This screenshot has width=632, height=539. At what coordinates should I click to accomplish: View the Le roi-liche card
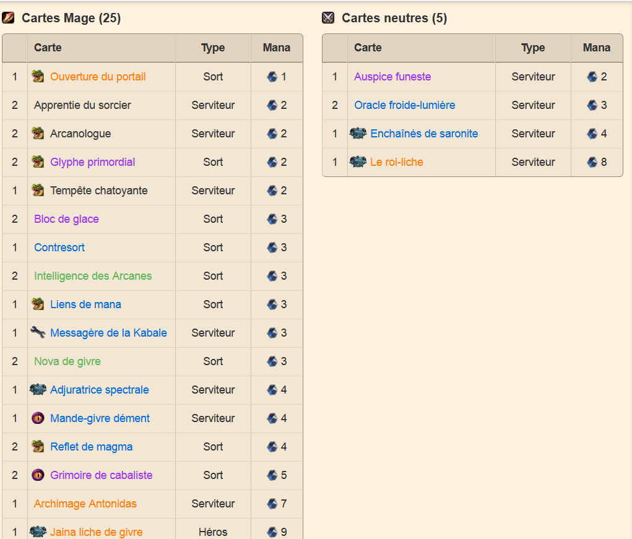click(x=397, y=162)
